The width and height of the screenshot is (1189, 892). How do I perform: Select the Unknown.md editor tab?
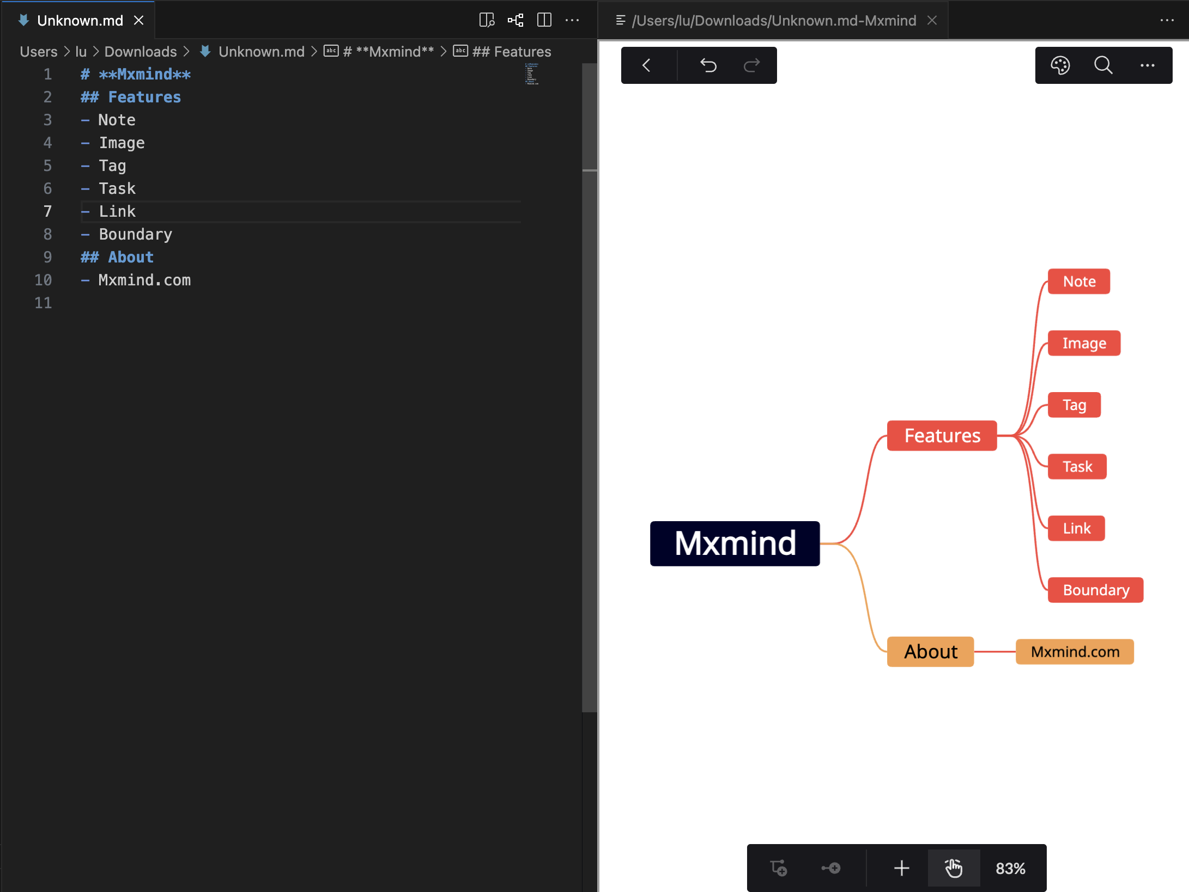tap(78, 20)
